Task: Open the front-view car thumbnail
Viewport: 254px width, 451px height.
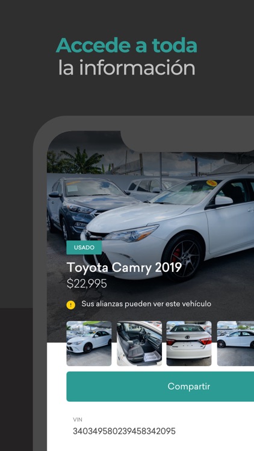Action: click(89, 343)
